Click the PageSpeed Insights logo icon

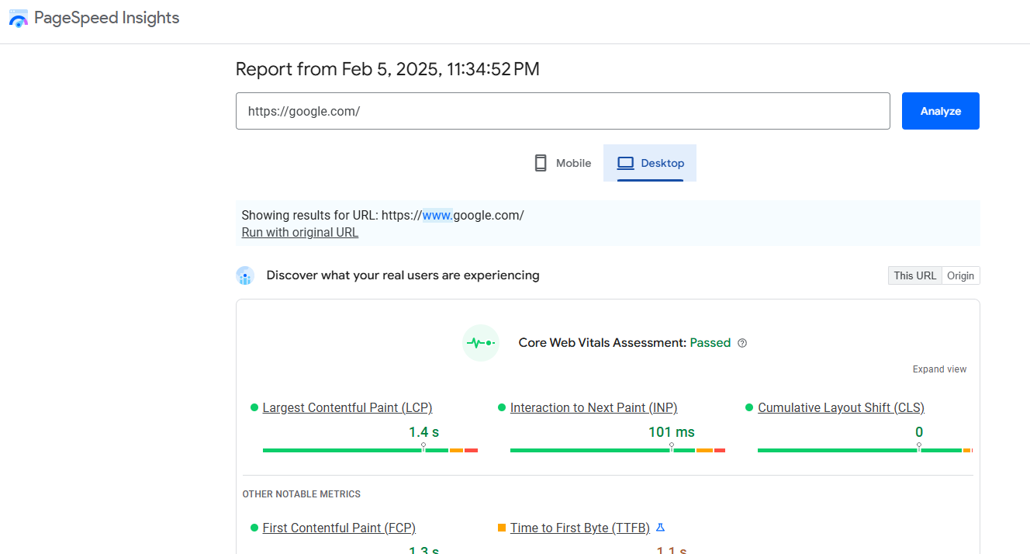[19, 19]
